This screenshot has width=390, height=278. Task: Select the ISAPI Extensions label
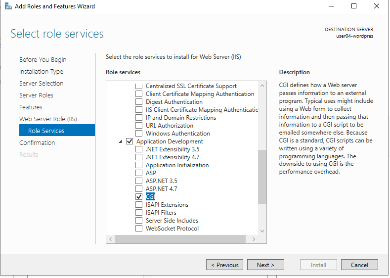[167, 205]
